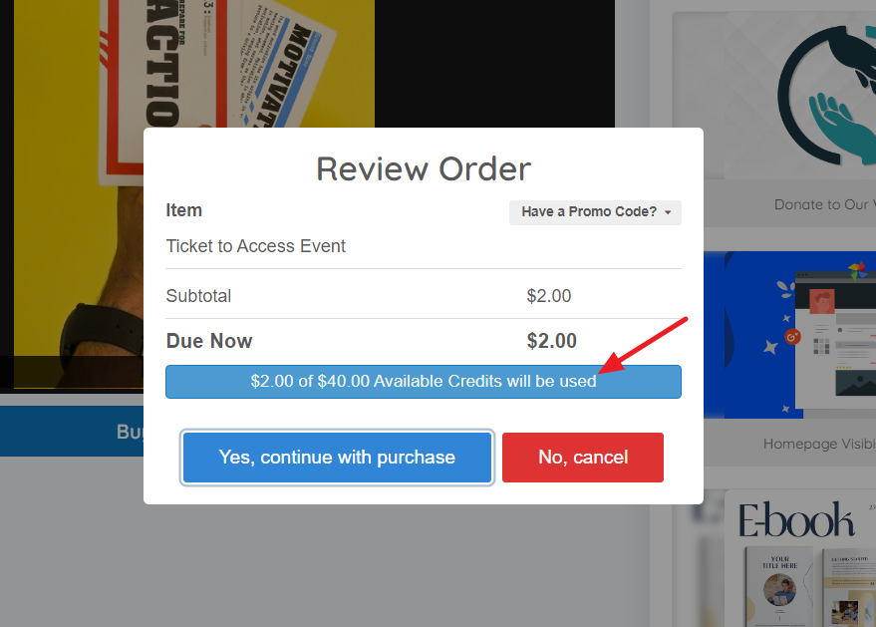Viewport: 876px width, 627px height.
Task: Click the Ticket to Access Event item
Action: pyautogui.click(x=256, y=246)
